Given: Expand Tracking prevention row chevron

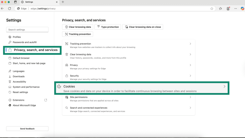Looking at the screenshot, I should click(190, 44).
